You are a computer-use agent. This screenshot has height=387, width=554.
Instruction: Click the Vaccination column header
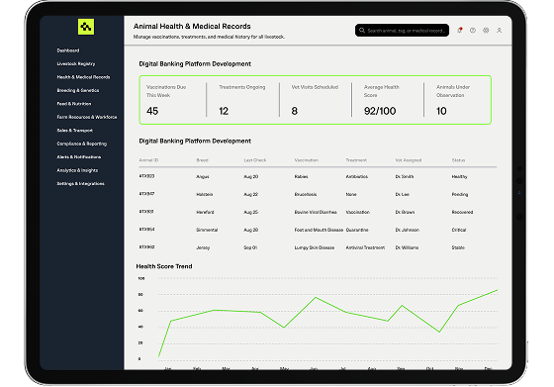coord(307,160)
